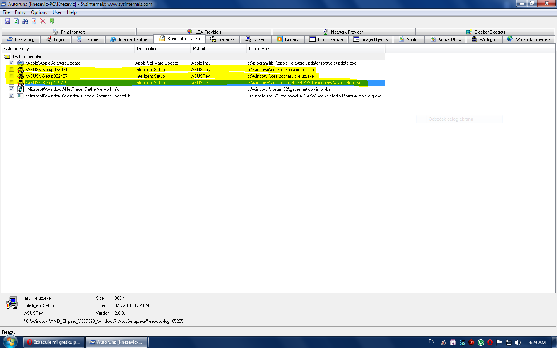The image size is (557, 348).
Task: Open the network connection tray icon
Action: click(509, 342)
